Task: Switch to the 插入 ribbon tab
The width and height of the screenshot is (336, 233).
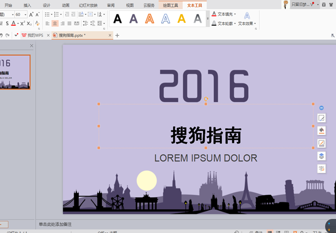Action: [27, 5]
